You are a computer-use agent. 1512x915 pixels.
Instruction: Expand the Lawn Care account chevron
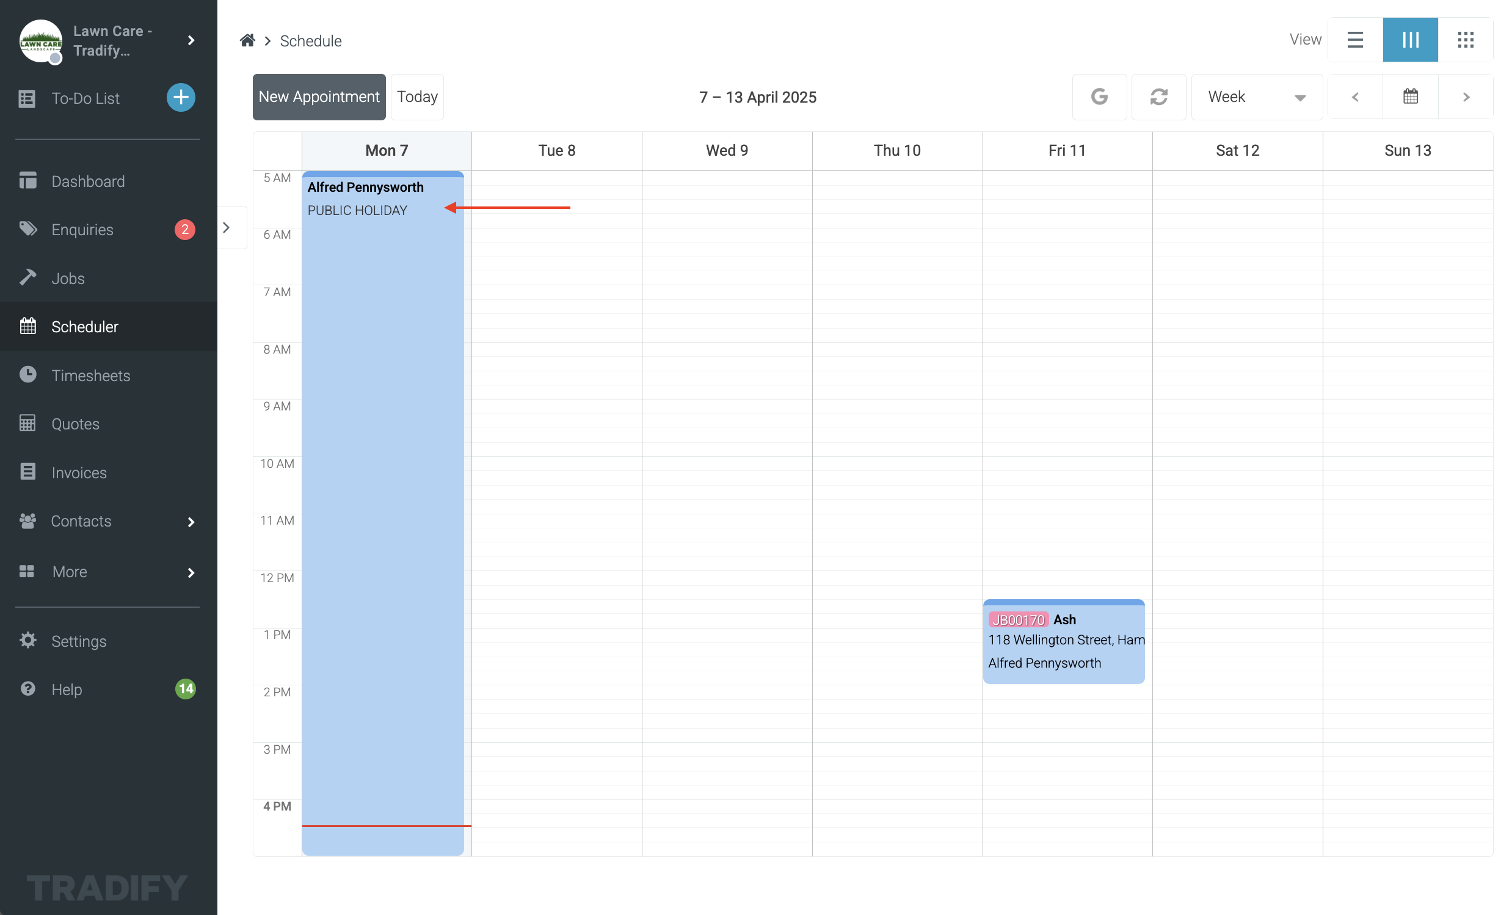pyautogui.click(x=191, y=40)
